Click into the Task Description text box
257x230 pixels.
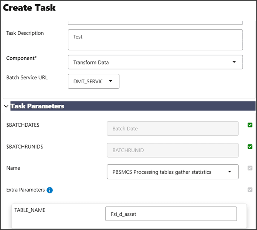(x=155, y=40)
